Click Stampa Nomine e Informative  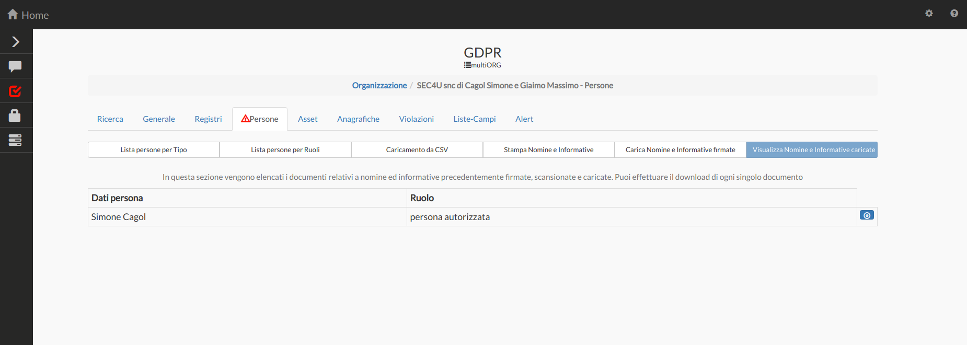549,149
